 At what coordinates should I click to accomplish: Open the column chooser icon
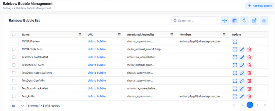[x=234, y=21]
